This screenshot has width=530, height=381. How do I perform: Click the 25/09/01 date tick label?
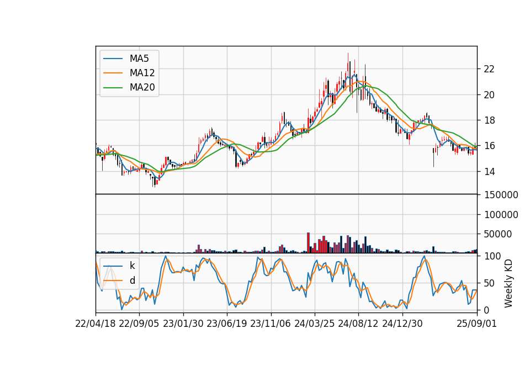476,324
